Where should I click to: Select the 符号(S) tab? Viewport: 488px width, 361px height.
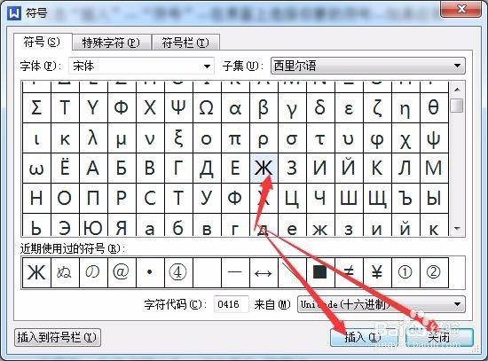click(42, 42)
